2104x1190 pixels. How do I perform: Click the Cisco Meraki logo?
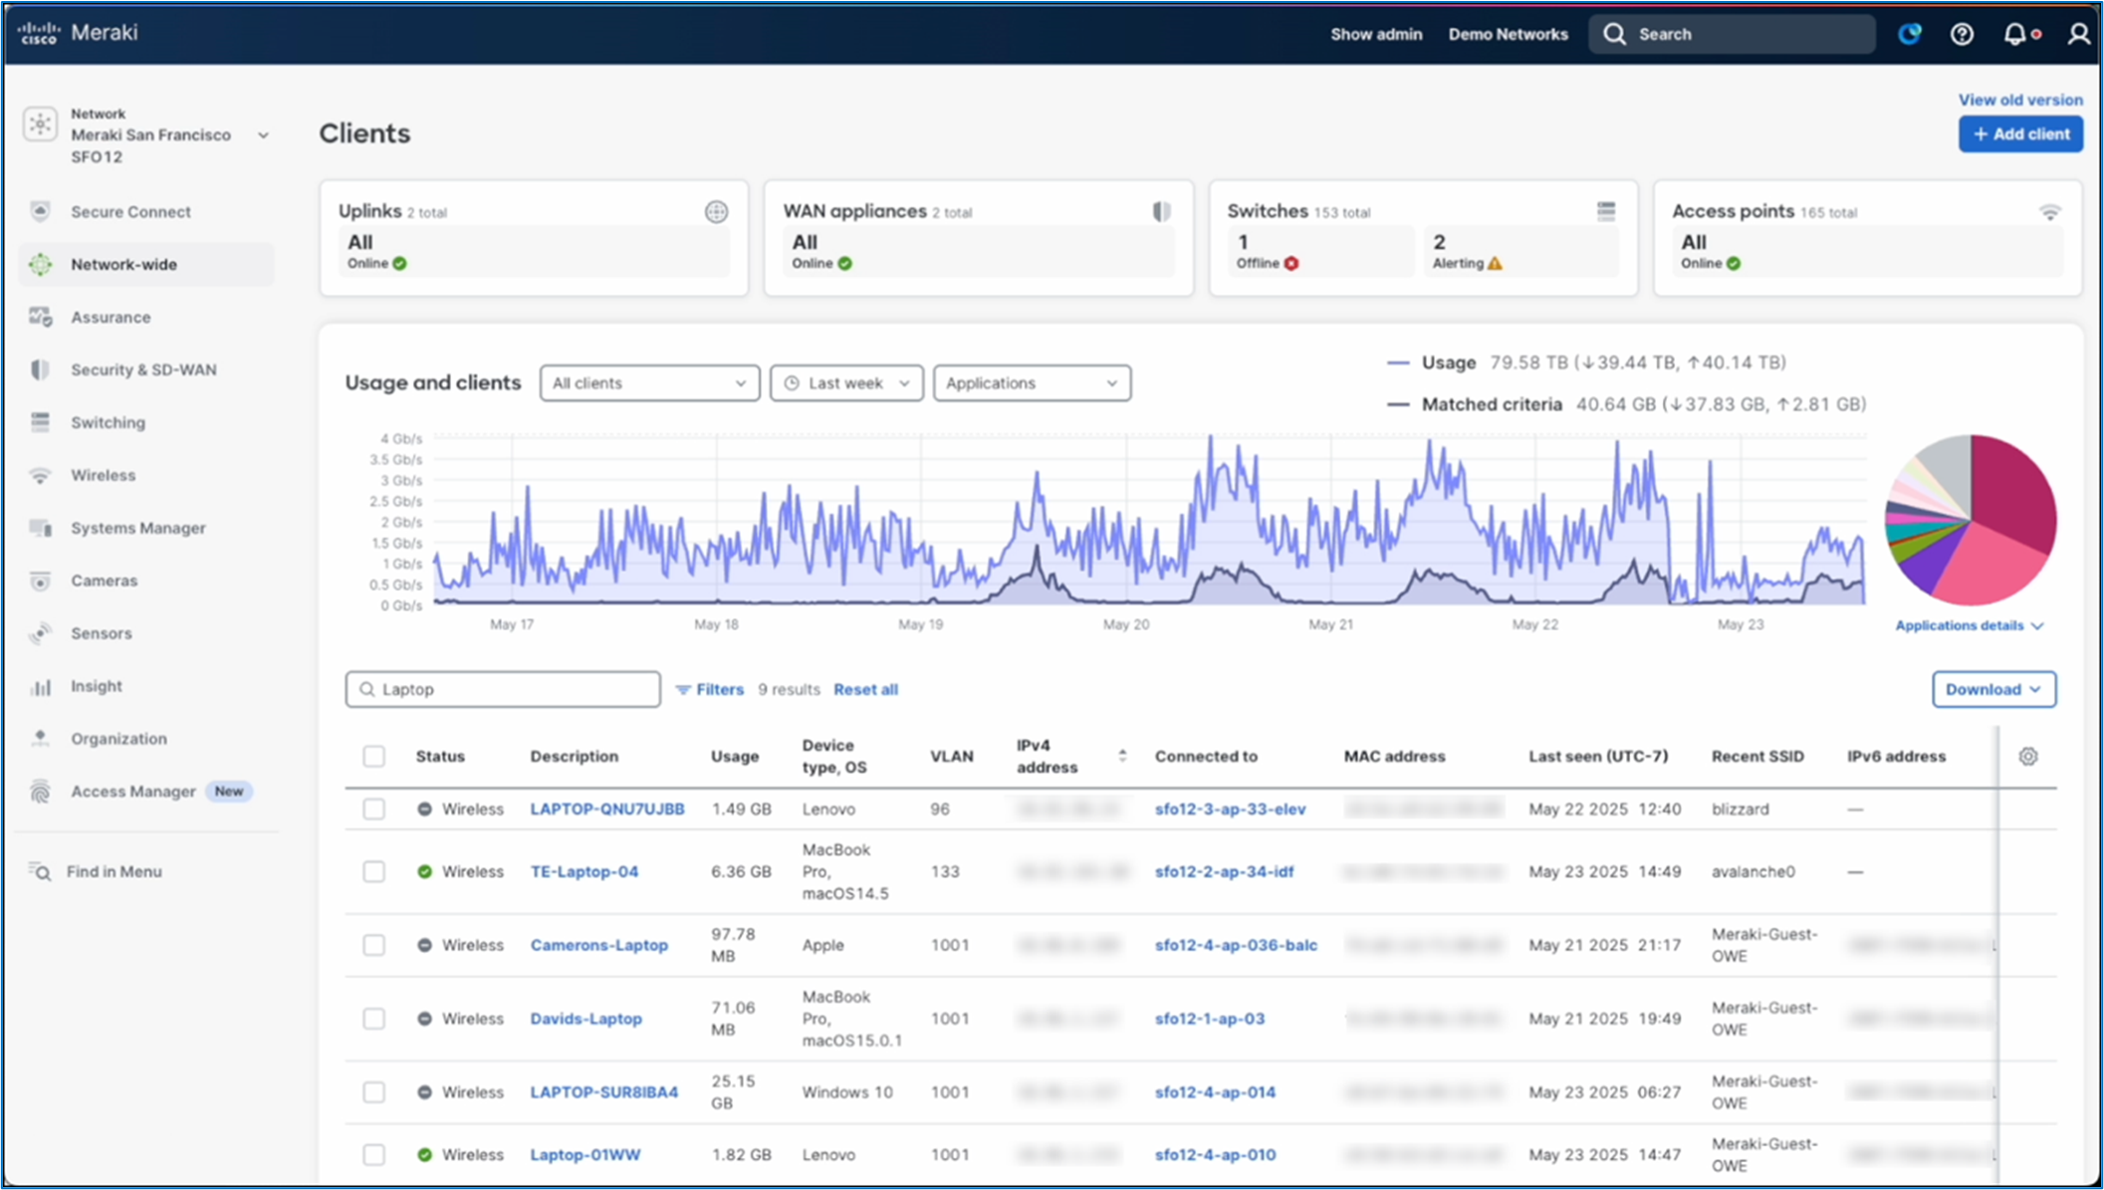point(78,33)
